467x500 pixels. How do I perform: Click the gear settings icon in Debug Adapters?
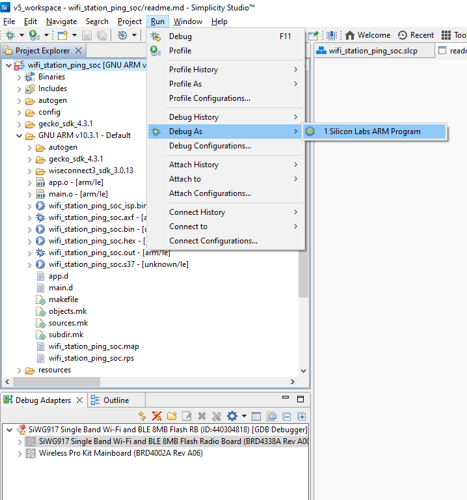pyautogui.click(x=232, y=416)
